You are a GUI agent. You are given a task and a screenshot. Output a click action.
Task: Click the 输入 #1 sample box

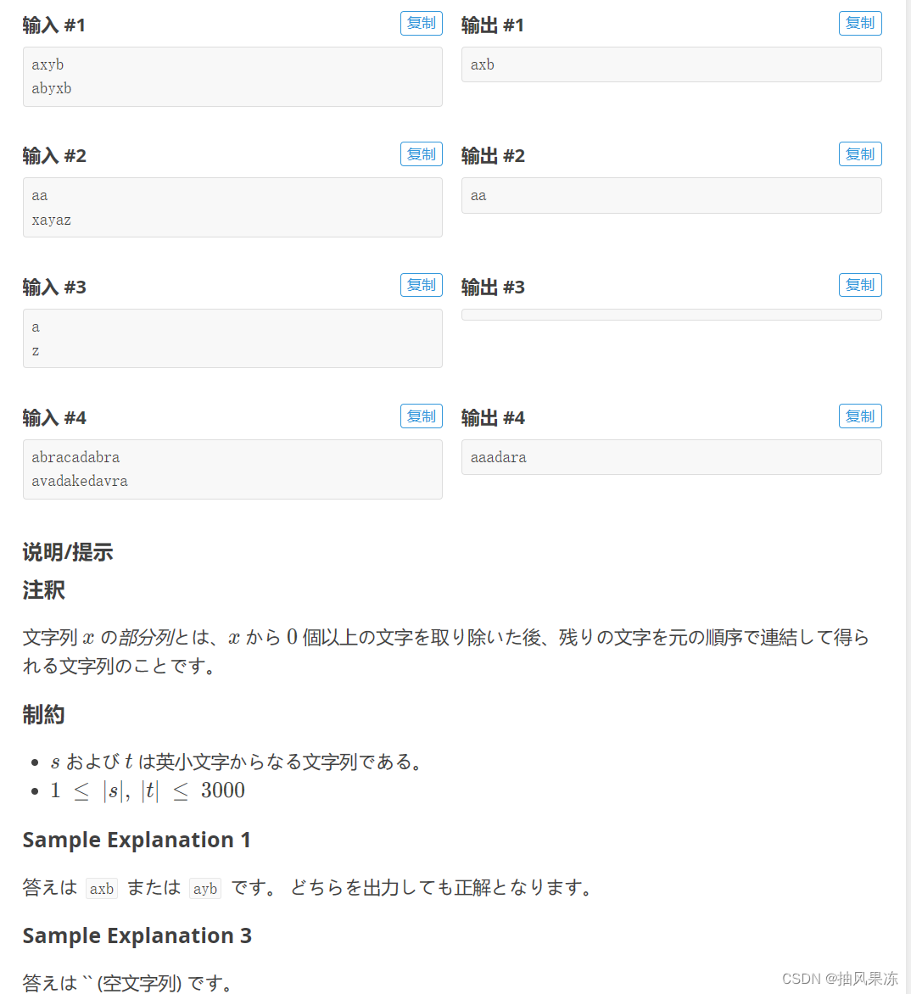click(x=232, y=76)
